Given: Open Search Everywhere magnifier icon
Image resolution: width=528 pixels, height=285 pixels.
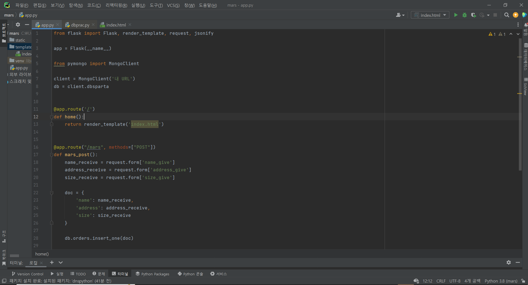Looking at the screenshot, I should point(507,15).
